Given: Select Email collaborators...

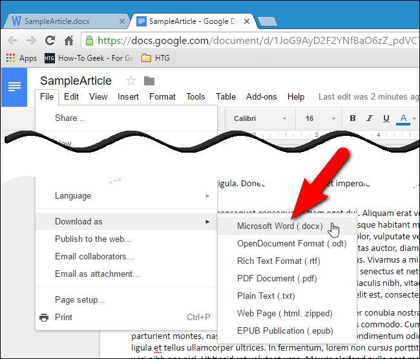Looking at the screenshot, I should pyautogui.click(x=126, y=256).
